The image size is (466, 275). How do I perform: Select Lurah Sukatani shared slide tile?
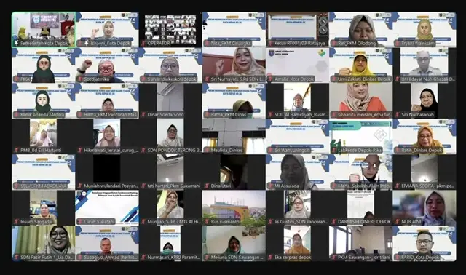tap(107, 208)
